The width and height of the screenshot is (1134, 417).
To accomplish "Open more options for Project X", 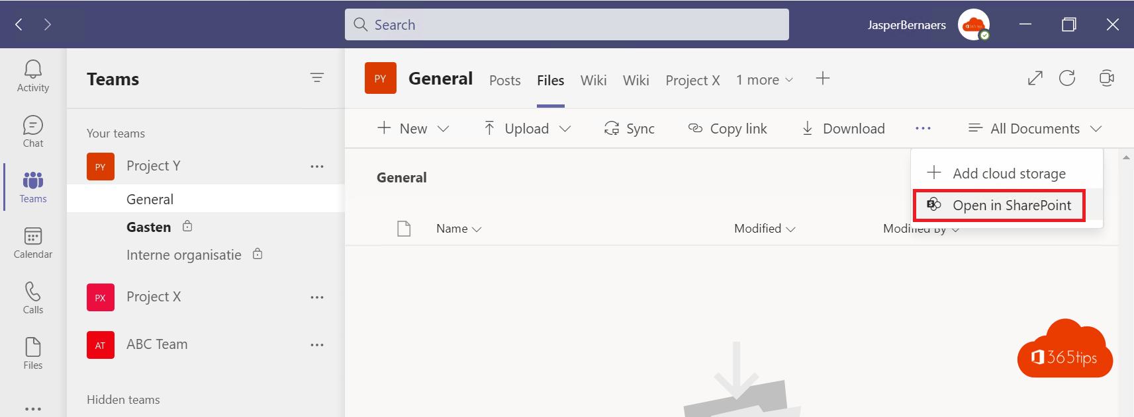I will 317,297.
